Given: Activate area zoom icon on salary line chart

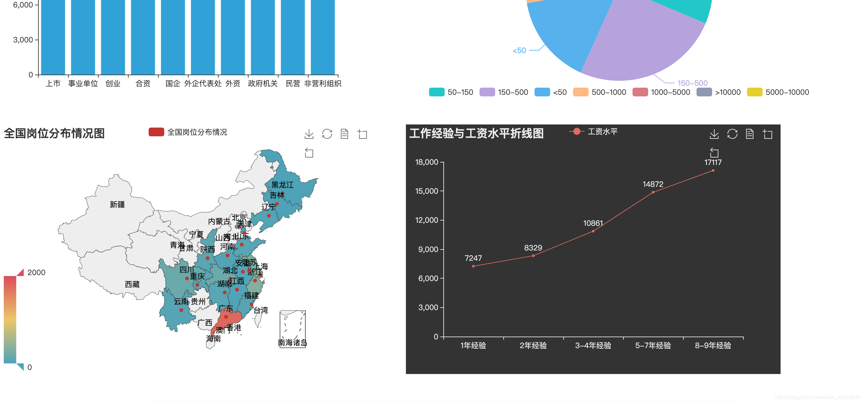Looking at the screenshot, I should 767,134.
